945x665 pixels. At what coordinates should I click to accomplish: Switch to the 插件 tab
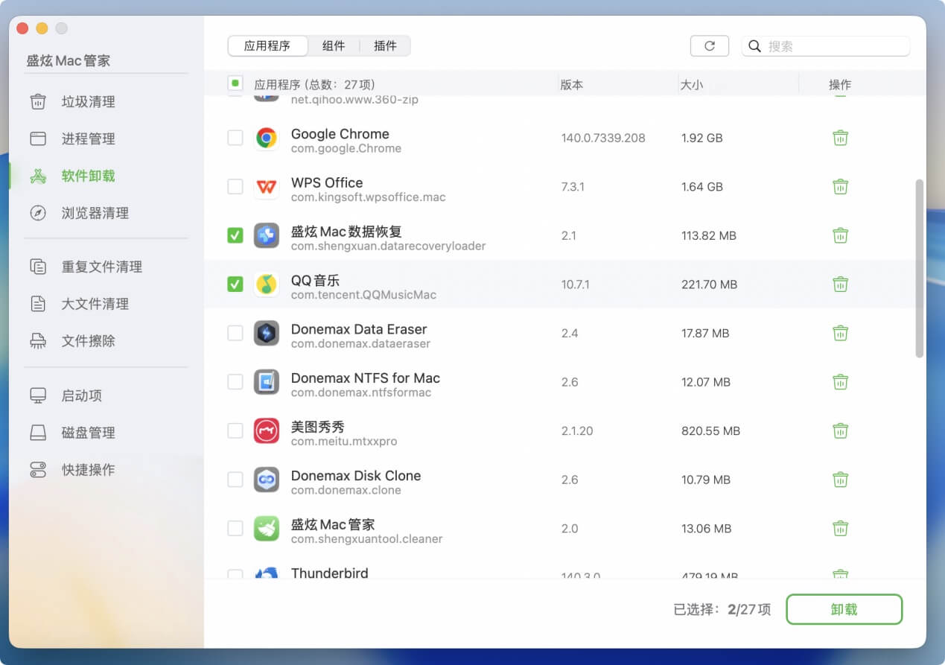pos(385,46)
